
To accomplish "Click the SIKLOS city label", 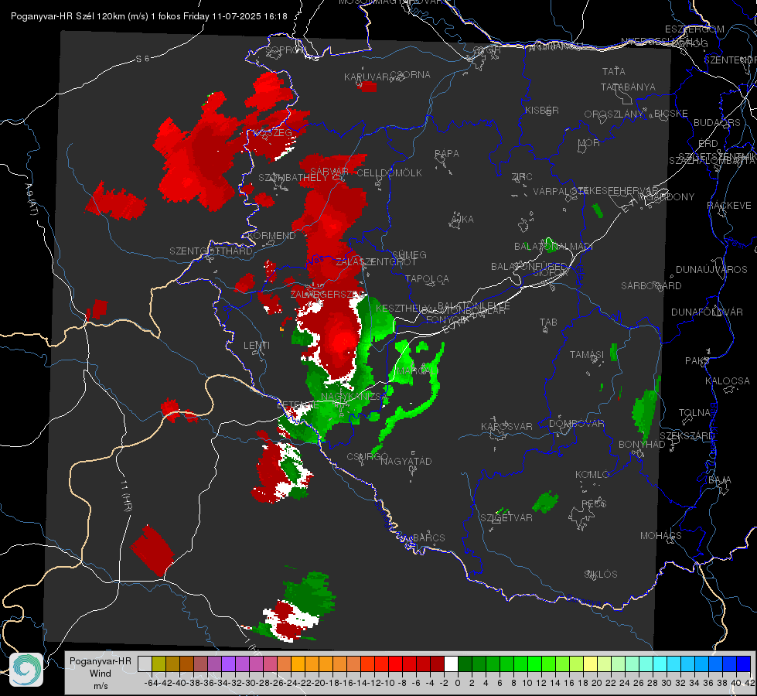I will pyautogui.click(x=601, y=575).
